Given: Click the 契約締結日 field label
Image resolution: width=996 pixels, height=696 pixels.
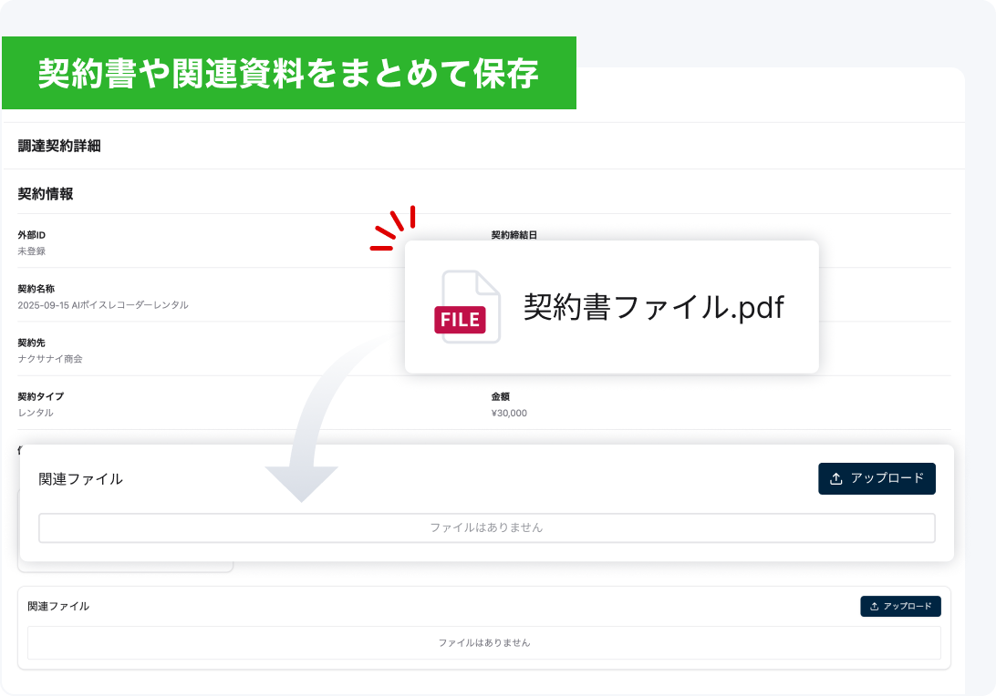Looking at the screenshot, I should click(x=514, y=235).
